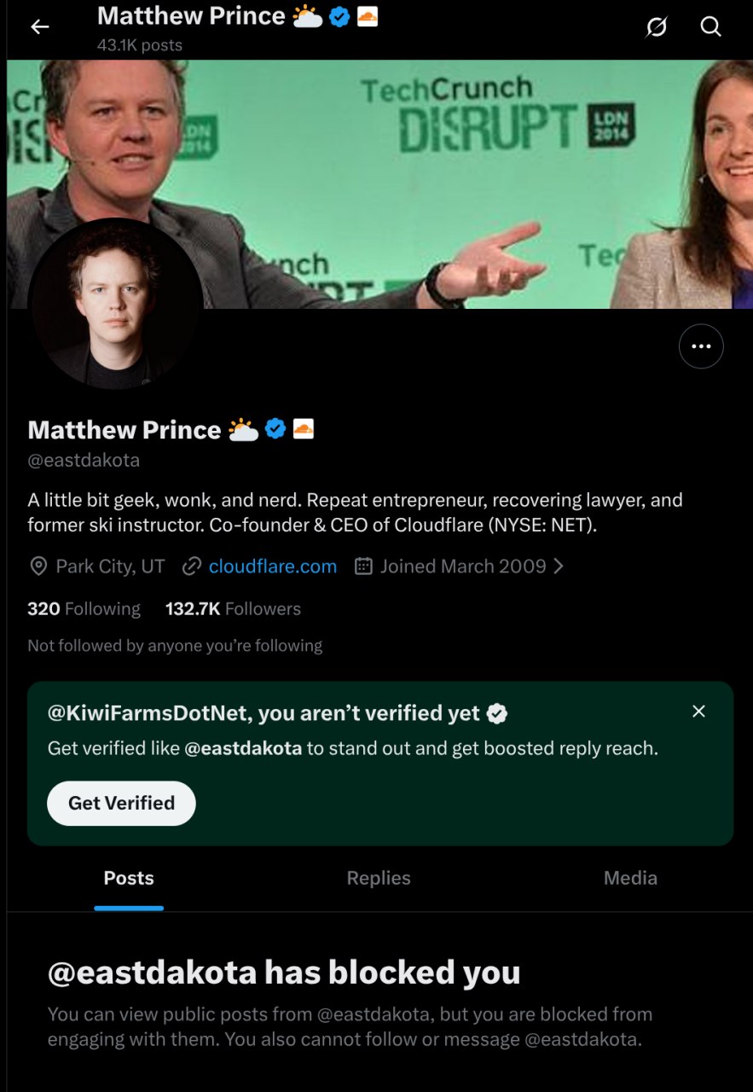Open the Grok slash-circle icon
Screen dimensions: 753x1092
click(656, 27)
